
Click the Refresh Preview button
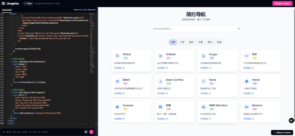pos(282,132)
